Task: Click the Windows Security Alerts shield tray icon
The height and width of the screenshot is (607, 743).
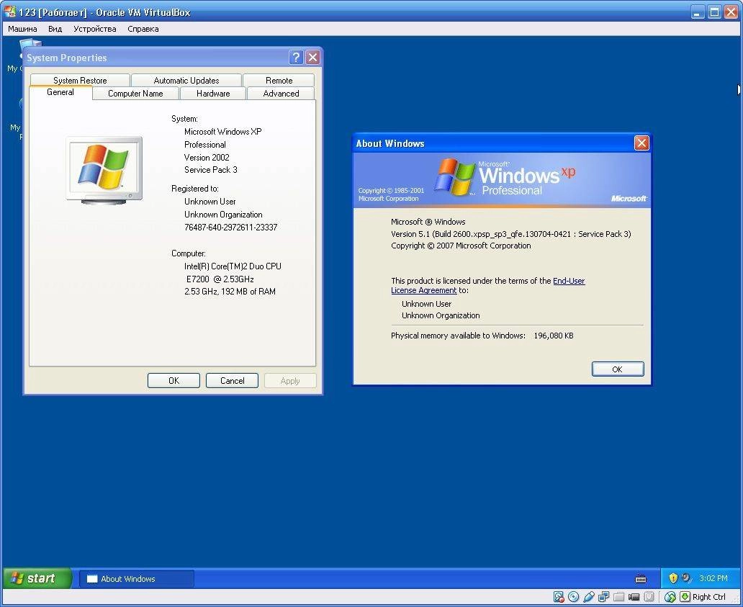Action: [x=673, y=577]
